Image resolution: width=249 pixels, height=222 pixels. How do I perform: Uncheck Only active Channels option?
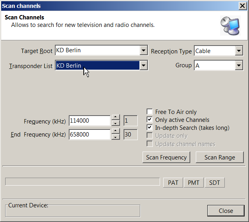coord(150,120)
